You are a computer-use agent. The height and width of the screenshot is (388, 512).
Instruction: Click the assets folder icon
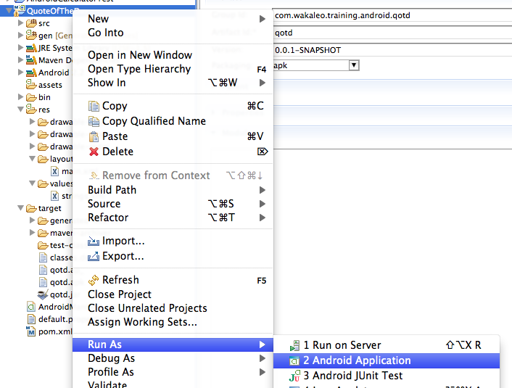(31, 84)
